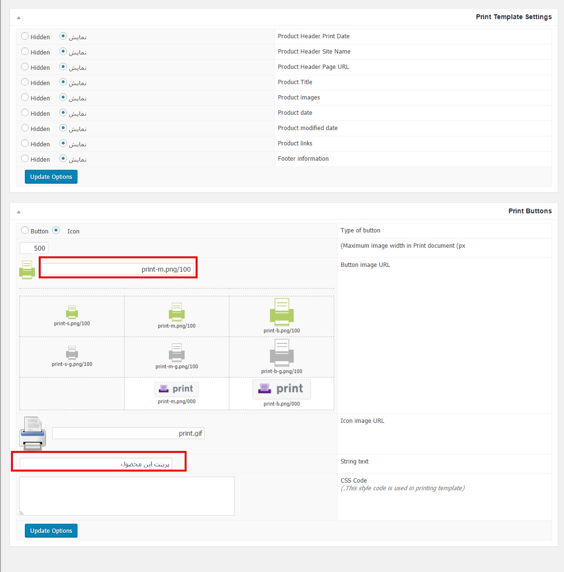Click the print.gif printer icon preview
The height and width of the screenshot is (572, 564).
33,433
